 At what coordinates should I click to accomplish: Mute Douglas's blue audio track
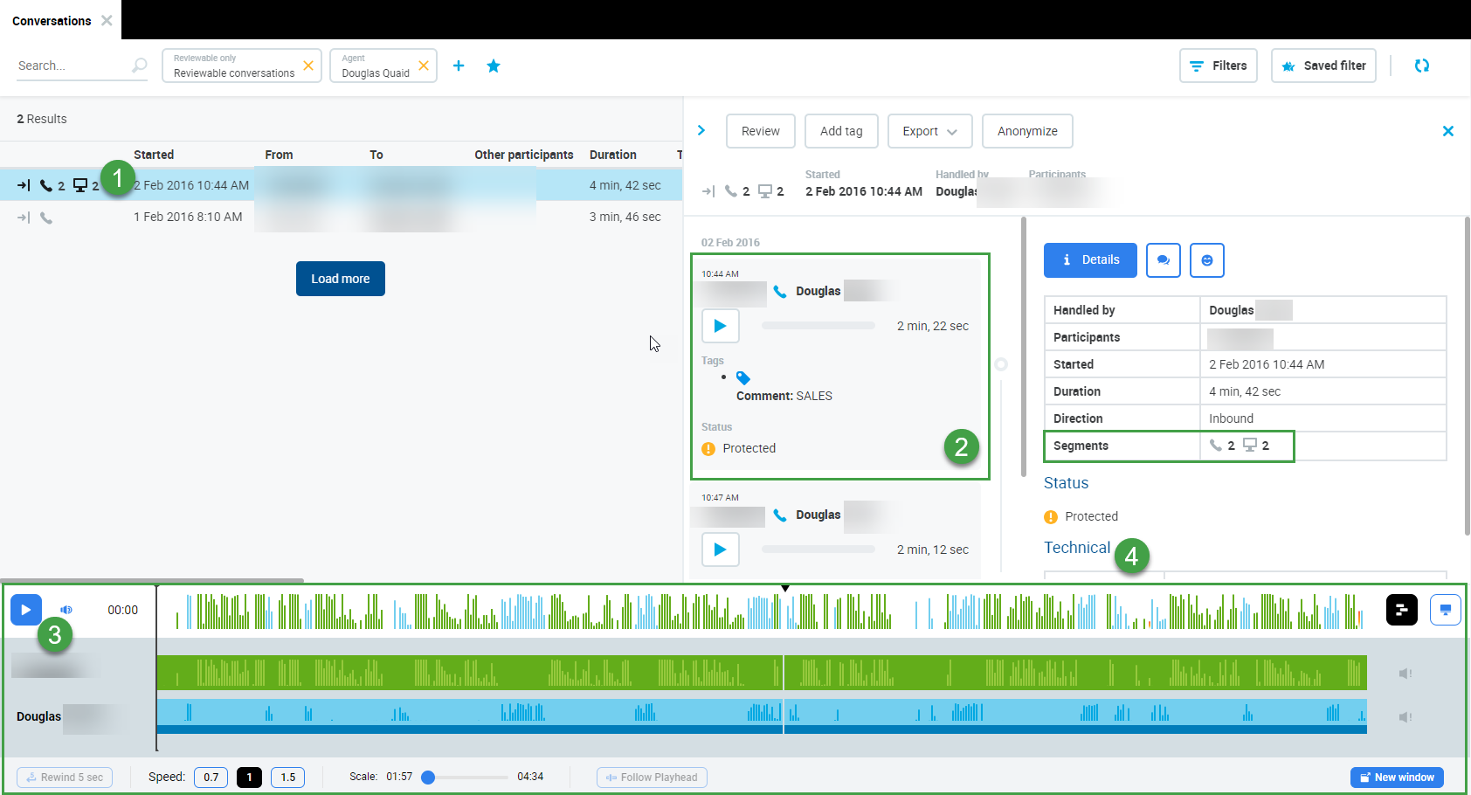(x=1405, y=717)
